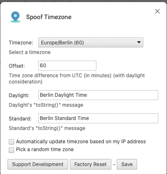Viewport: 167px width, 174px height.
Task: Click the "Timezone:" field label
Action: point(21,43)
